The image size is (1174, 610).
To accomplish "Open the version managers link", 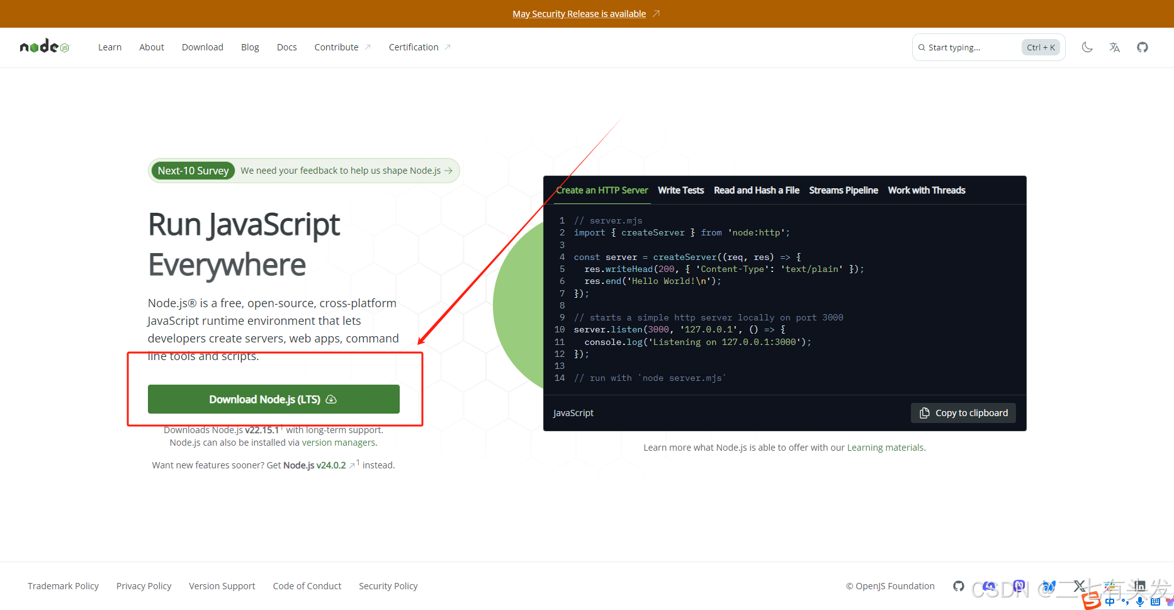I will 339,443.
